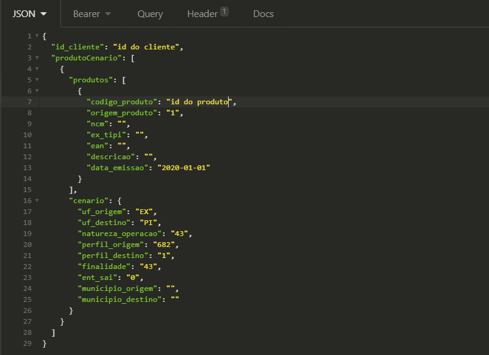
Task: Click the "perfil_origem" key
Action: pyautogui.click(x=111, y=245)
